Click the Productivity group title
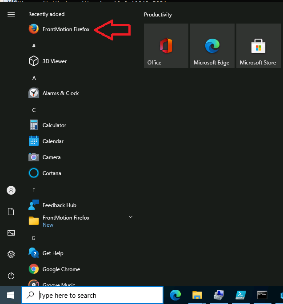283x304 pixels. point(158,15)
